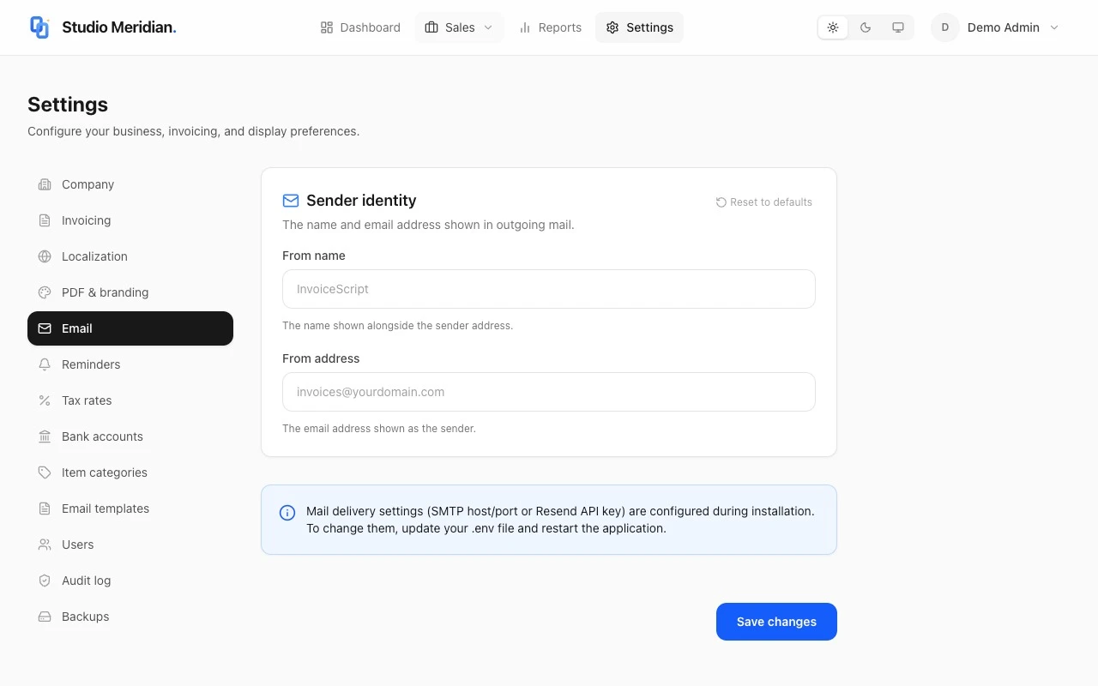Click the Sender identity heading
1098x686 pixels.
point(361,201)
